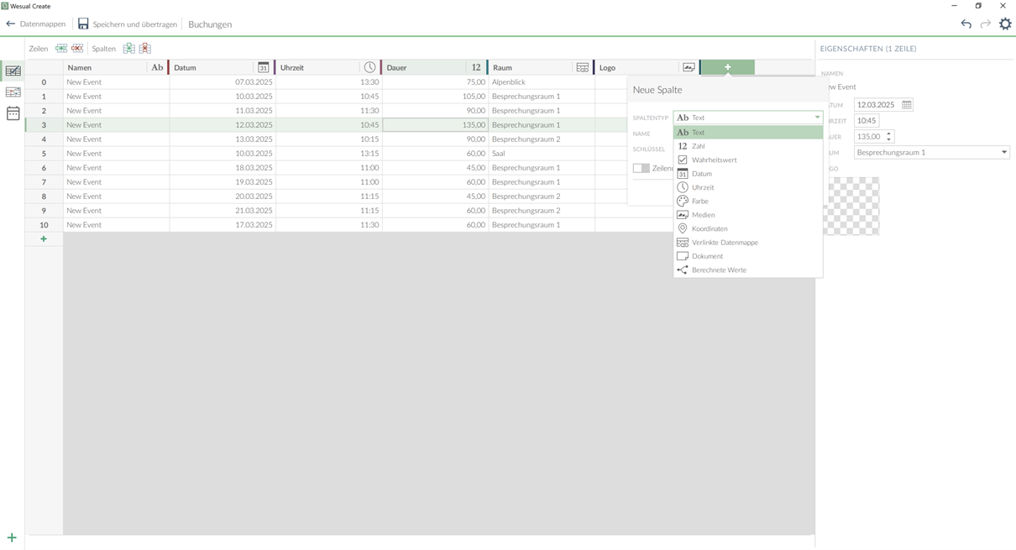Toggle the Zeilen switch in Neue Spalte
The width and height of the screenshot is (1016, 550).
(x=641, y=168)
